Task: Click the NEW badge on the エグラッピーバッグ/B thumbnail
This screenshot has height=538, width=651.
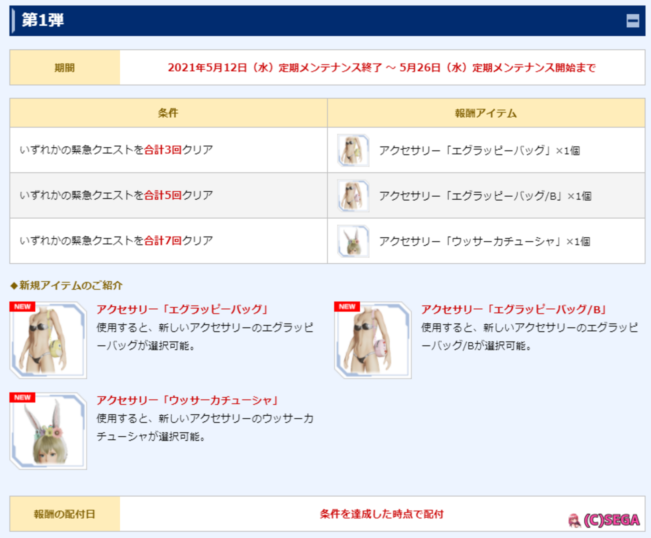Action: [347, 306]
